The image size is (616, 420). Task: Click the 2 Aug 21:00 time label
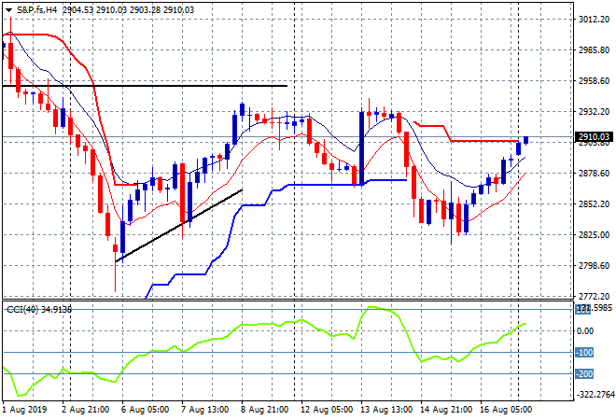pos(85,410)
